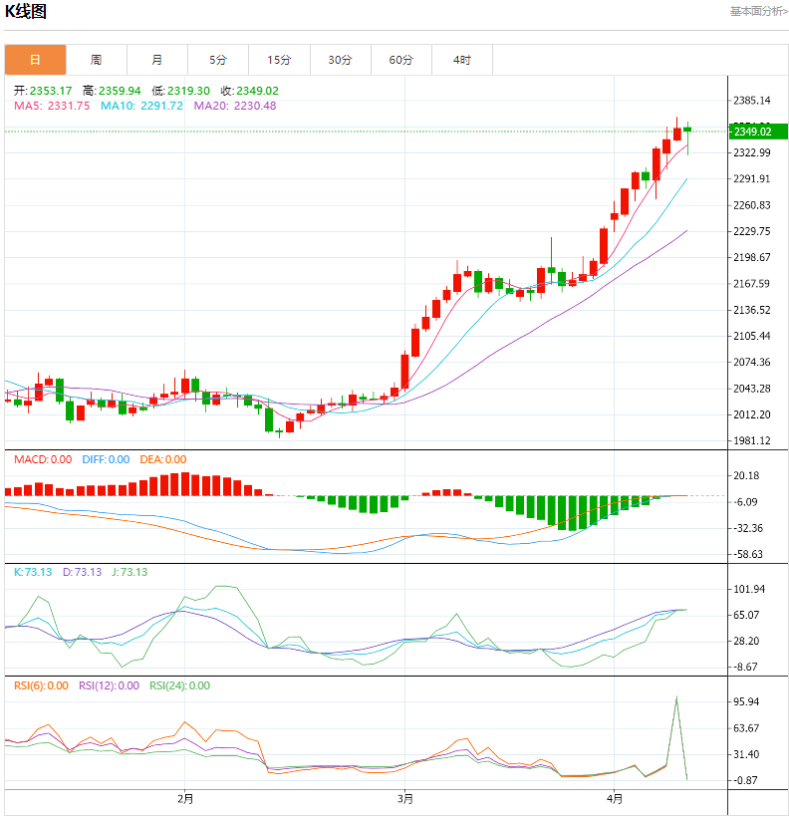Screen dimensions: 789x818
Task: Click the 2月 marker on date axis
Action: 185,798
